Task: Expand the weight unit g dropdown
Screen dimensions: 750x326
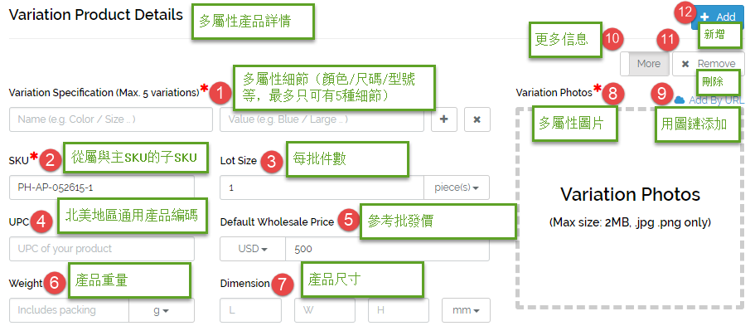Action: pyautogui.click(x=162, y=310)
